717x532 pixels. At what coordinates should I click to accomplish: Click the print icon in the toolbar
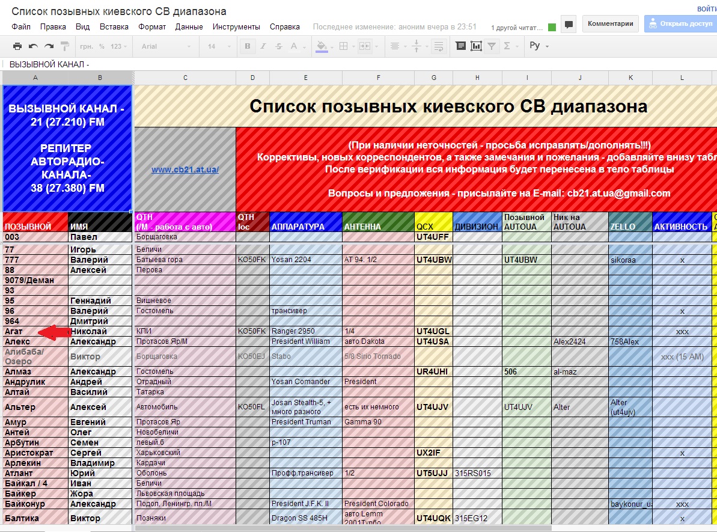[17, 46]
